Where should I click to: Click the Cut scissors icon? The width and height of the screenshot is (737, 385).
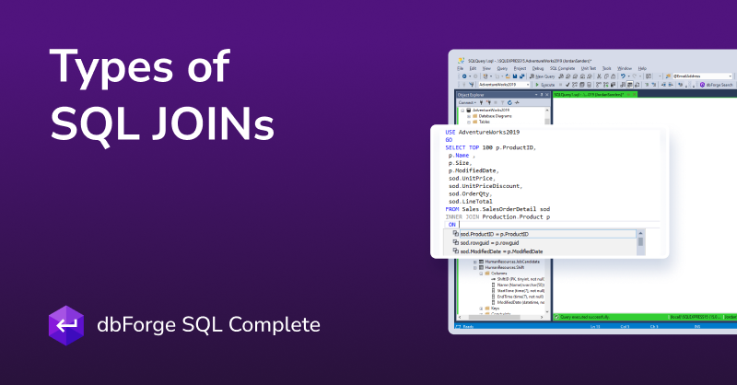pos(599,76)
